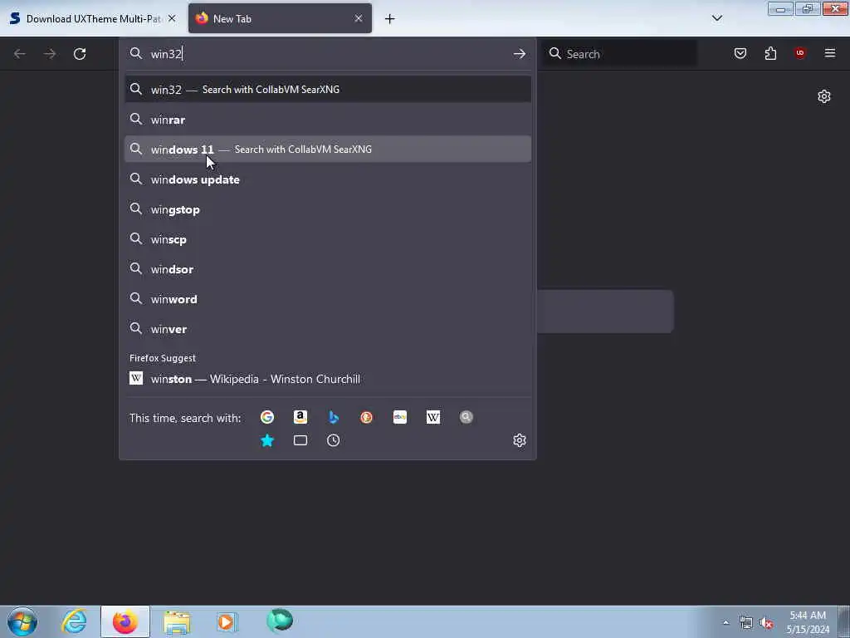This screenshot has width=850, height=638.
Task: Open Windows Media Player from the taskbar
Action: click(x=227, y=621)
